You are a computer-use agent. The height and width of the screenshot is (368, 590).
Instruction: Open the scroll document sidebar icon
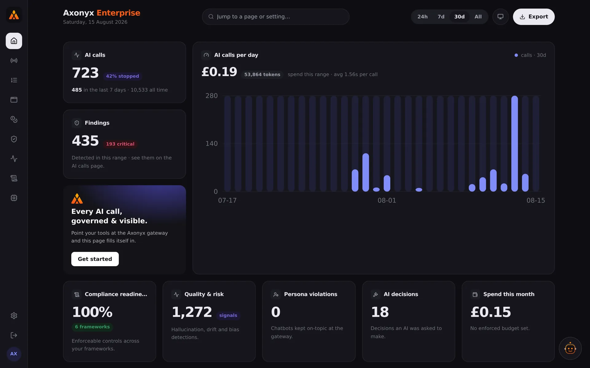click(x=14, y=178)
